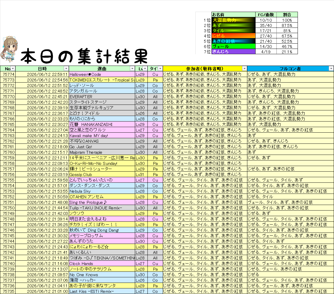Screen dimensions: 334x294
Task: Select the 21.1% ratio cell
Action: (x=287, y=52)
